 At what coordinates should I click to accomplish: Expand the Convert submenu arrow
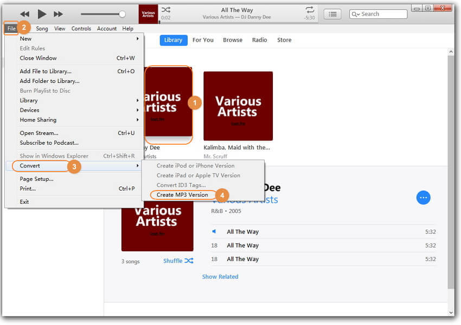click(x=137, y=166)
